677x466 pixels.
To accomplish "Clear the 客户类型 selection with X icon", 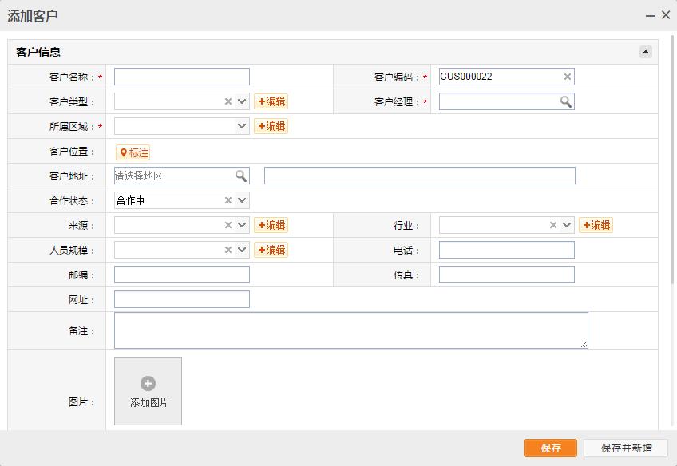I will pos(228,101).
